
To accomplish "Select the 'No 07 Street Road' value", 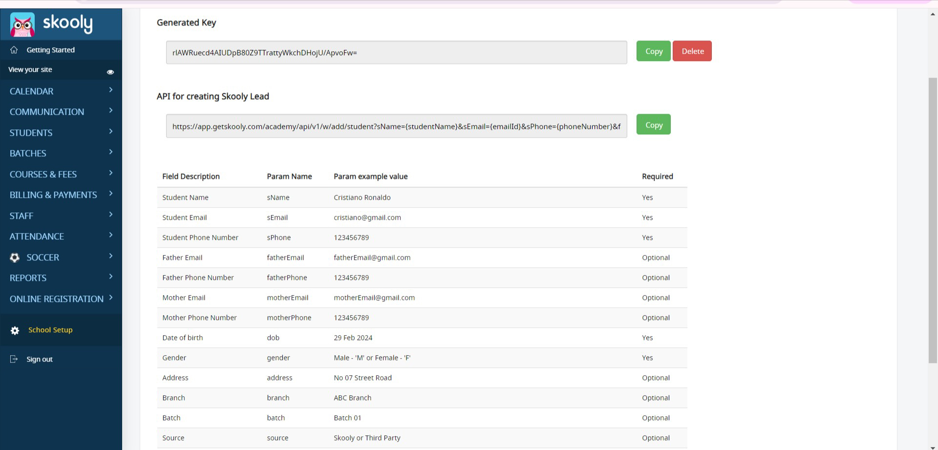I will pos(362,378).
